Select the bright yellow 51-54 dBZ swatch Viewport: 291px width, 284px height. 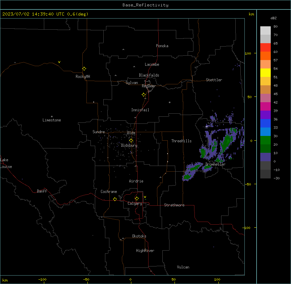point(265,73)
